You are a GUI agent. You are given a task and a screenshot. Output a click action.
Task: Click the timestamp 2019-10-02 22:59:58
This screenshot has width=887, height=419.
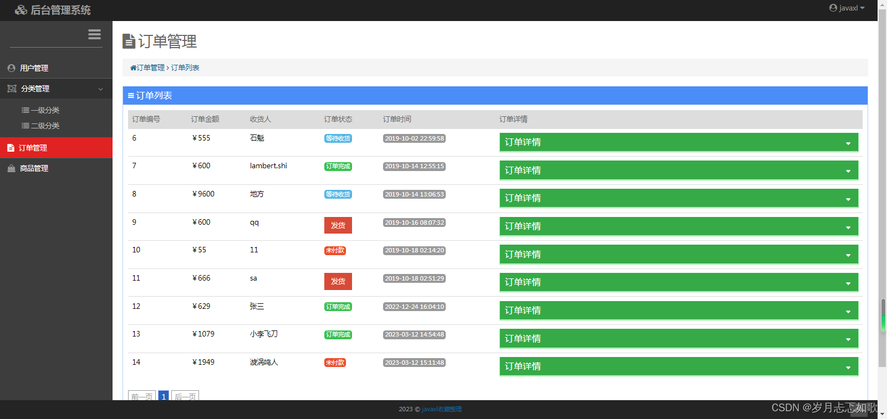pyautogui.click(x=414, y=138)
